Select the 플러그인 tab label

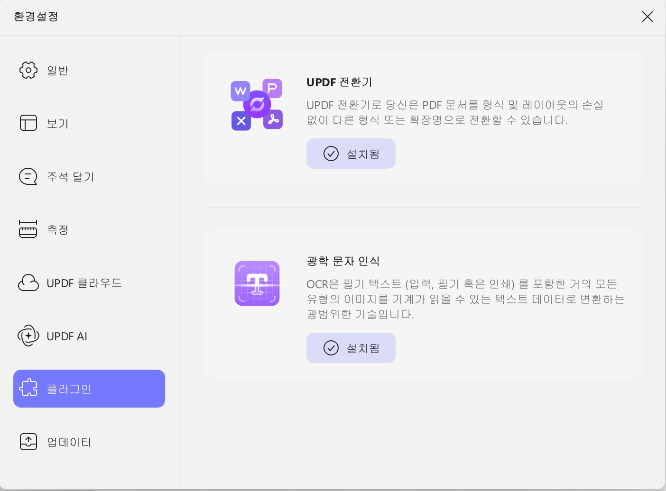click(x=69, y=389)
